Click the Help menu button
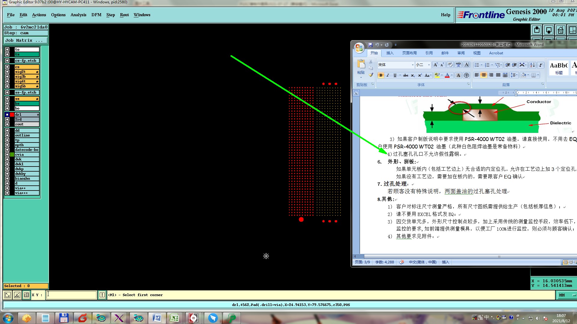The image size is (577, 324). click(x=445, y=15)
